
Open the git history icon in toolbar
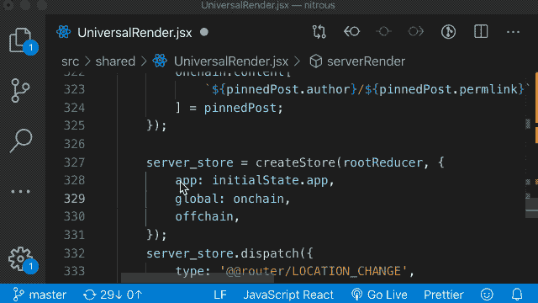coord(448,32)
